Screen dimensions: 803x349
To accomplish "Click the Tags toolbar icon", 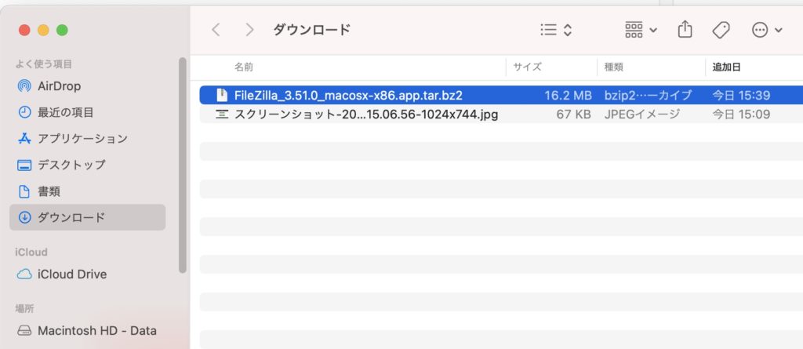I will tap(721, 31).
